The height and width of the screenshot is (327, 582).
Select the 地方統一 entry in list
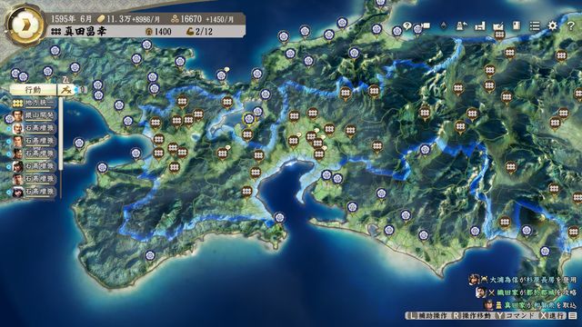34,103
